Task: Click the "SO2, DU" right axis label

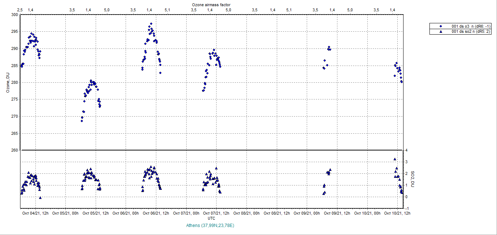Action: point(413,179)
